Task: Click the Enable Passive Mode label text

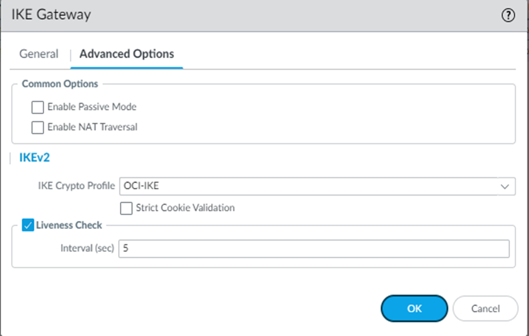Action: pos(92,107)
